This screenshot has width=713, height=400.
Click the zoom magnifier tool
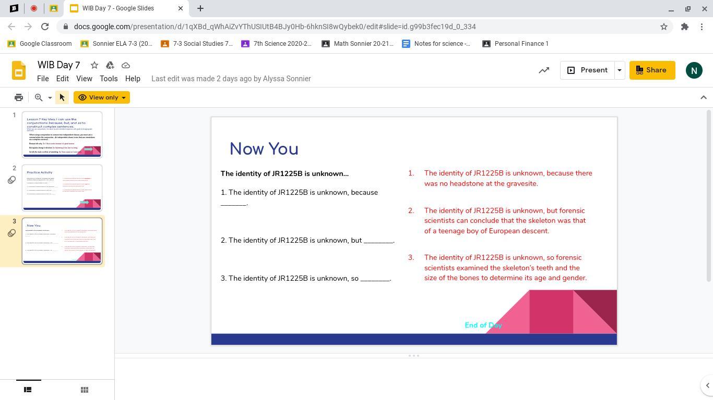tap(39, 97)
